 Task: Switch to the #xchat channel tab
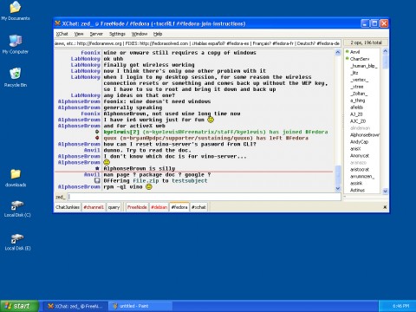tap(198, 207)
